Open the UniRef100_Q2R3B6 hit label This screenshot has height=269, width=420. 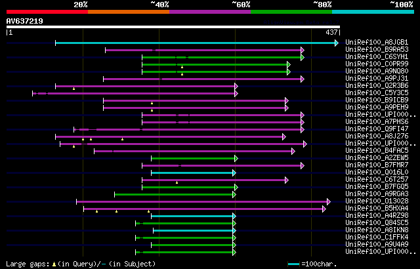pyautogui.click(x=377, y=86)
